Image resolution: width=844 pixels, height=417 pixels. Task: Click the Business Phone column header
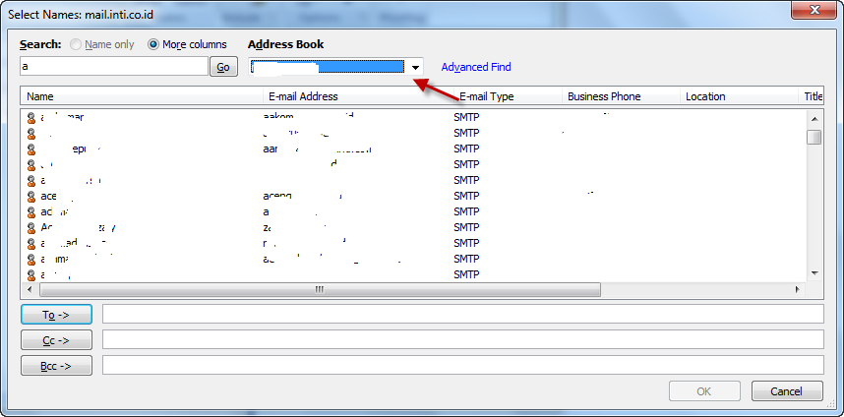pyautogui.click(x=620, y=96)
